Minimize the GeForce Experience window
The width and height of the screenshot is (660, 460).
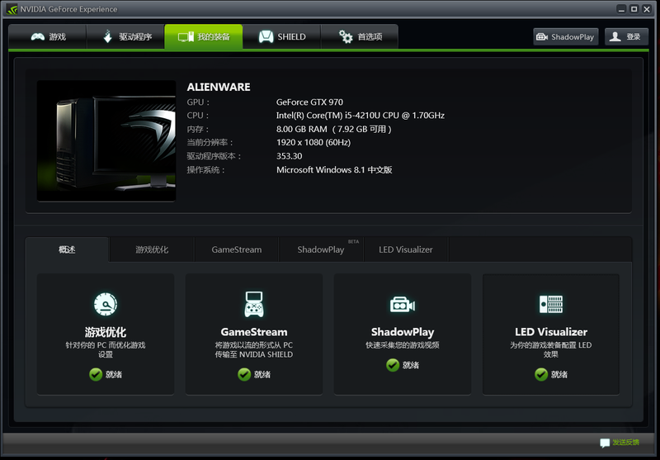tap(621, 9)
